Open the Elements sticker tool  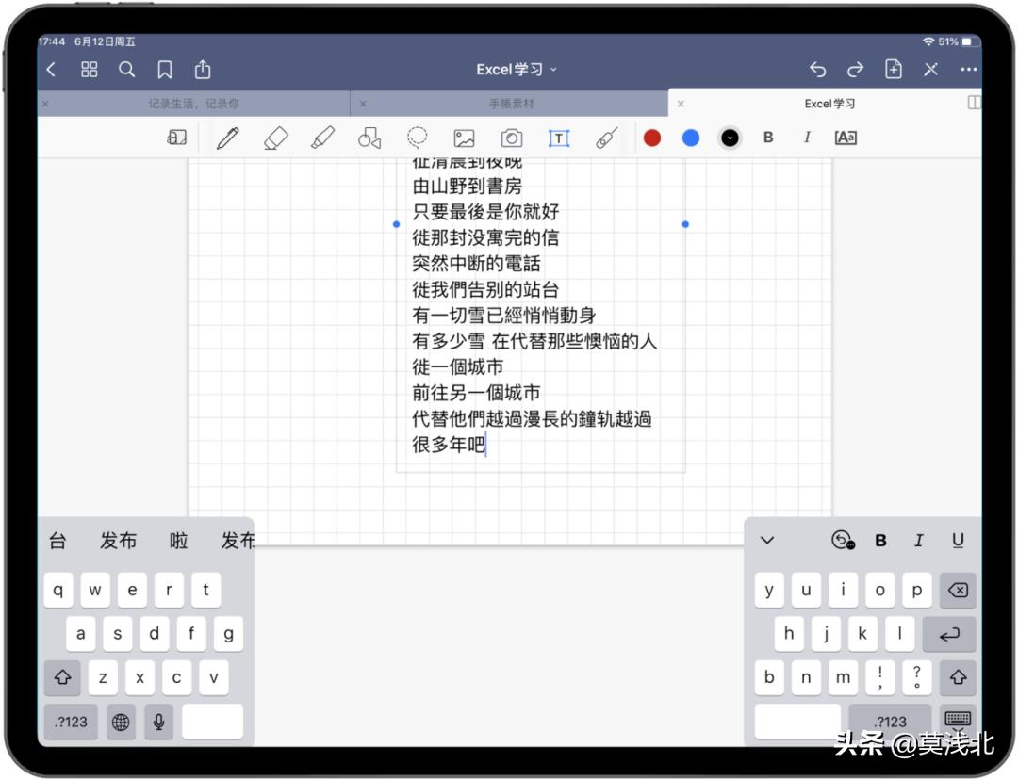tap(607, 138)
